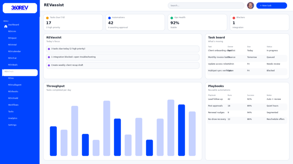The width and height of the screenshot is (293, 164).
Task: Click the 360REV logo
Action: [x=20, y=8]
